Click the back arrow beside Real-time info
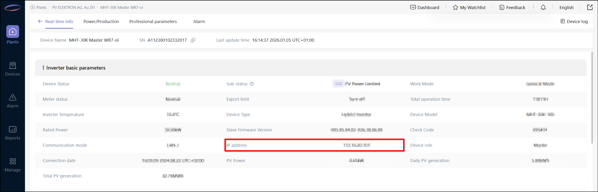 (40, 21)
